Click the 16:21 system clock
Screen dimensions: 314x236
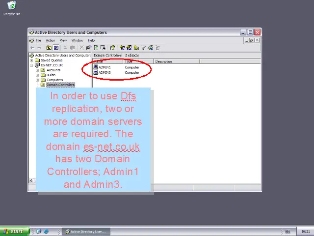click(x=305, y=232)
